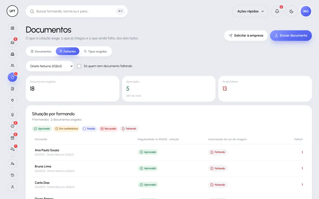This screenshot has width=319, height=199.
Task: Open the inbox icon with badge 6
Action: coord(12,43)
